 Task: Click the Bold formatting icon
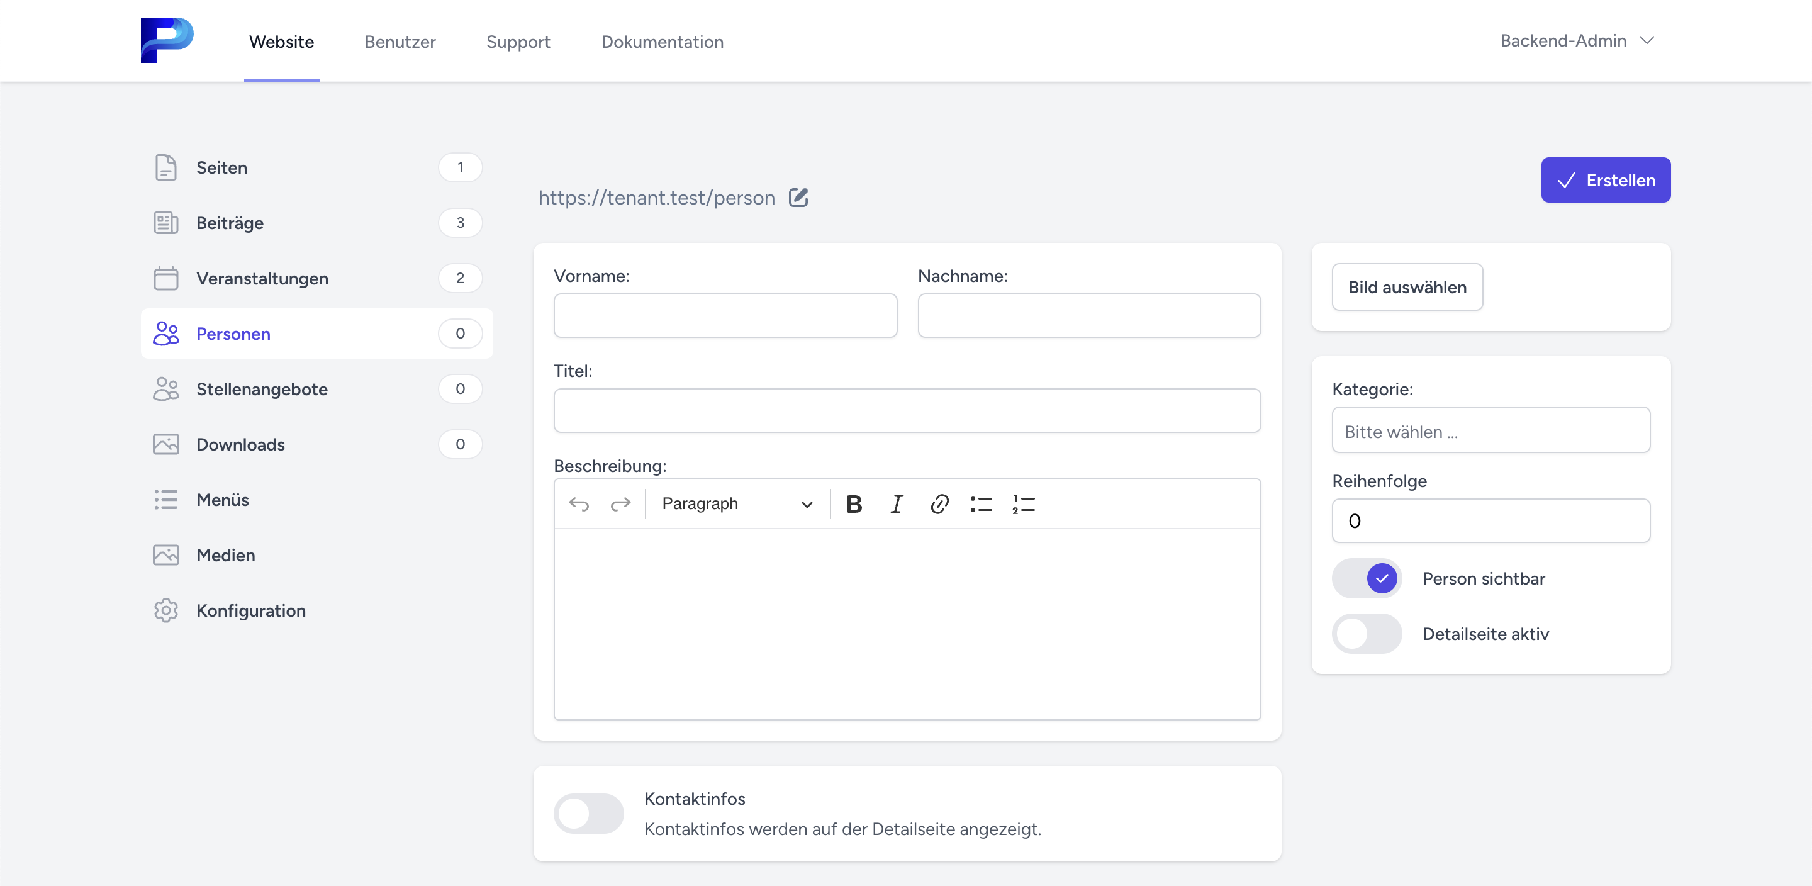point(853,504)
